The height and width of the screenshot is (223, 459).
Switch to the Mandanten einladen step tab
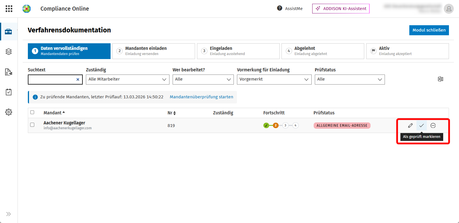pos(154,51)
